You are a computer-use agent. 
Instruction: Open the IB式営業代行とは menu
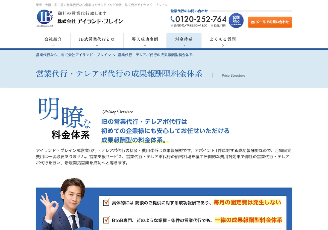(x=97, y=41)
